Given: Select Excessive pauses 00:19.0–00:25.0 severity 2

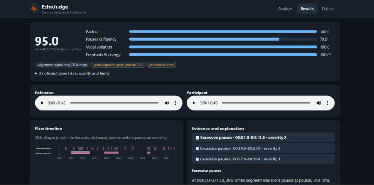Looking at the screenshot, I should click(263, 148).
